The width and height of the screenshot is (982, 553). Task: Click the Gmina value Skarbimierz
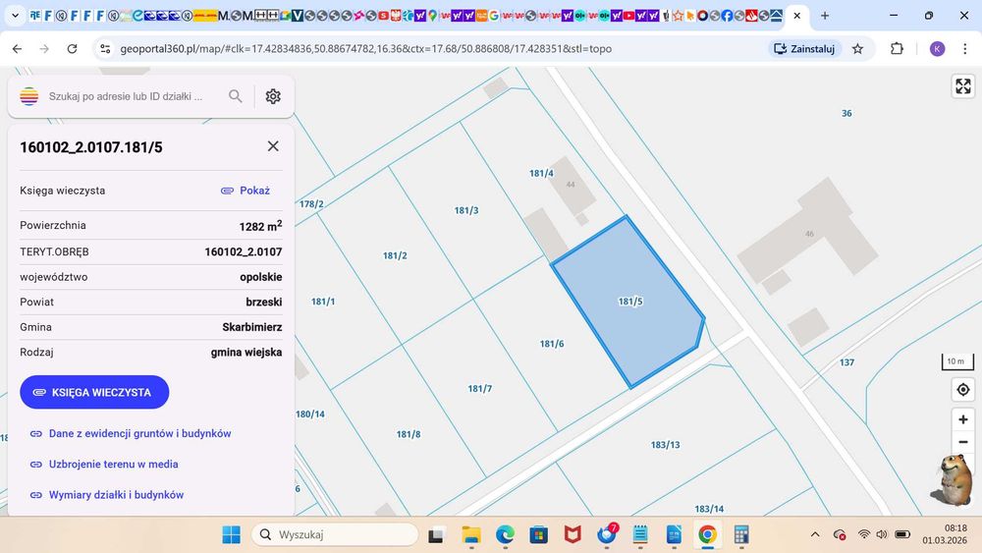pyautogui.click(x=251, y=327)
